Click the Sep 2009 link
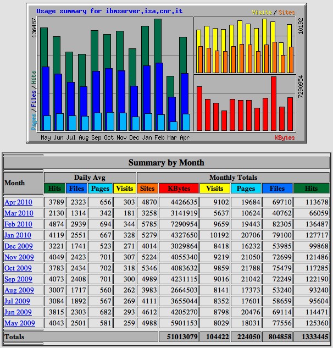333x348 pixels. tap(18, 279)
